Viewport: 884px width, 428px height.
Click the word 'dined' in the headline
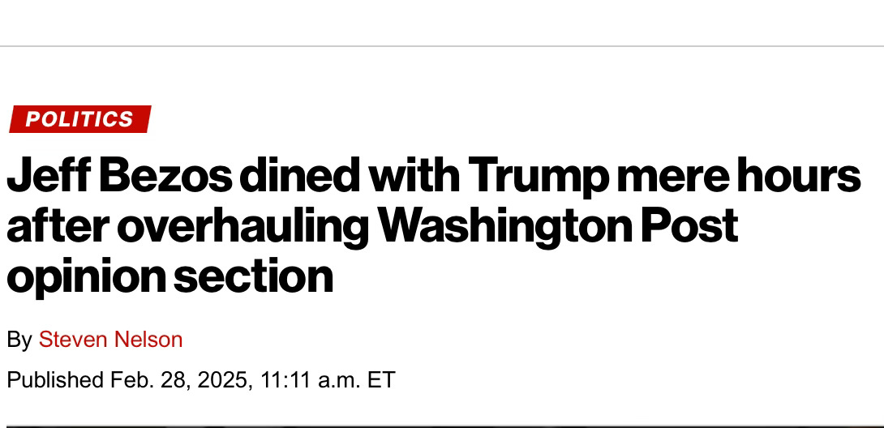tap(300, 176)
